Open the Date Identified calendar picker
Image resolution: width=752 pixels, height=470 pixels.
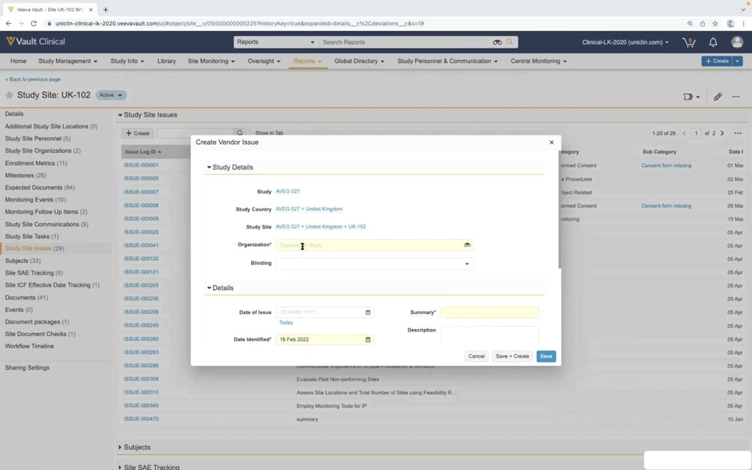pyautogui.click(x=368, y=339)
